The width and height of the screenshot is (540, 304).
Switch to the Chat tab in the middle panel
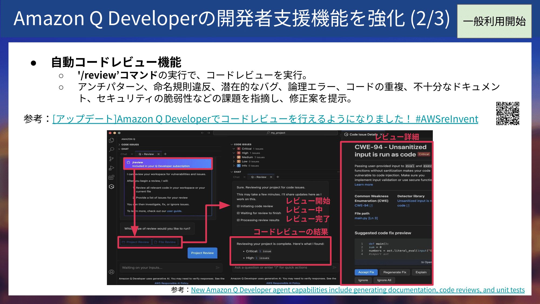(236, 177)
